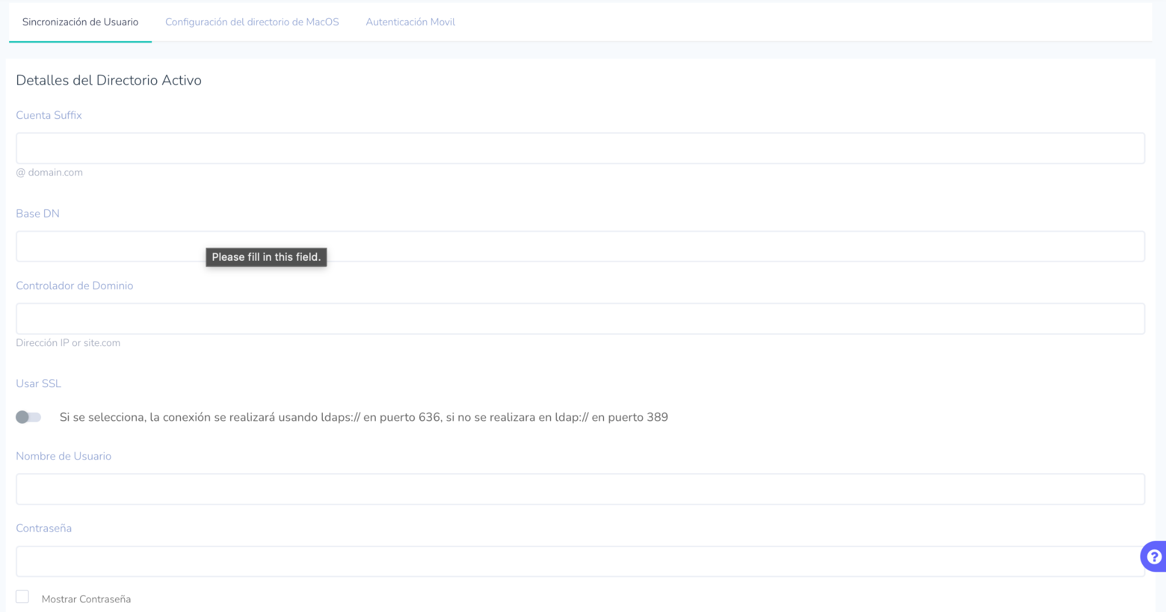Click inside the Base DN text box

click(x=580, y=247)
